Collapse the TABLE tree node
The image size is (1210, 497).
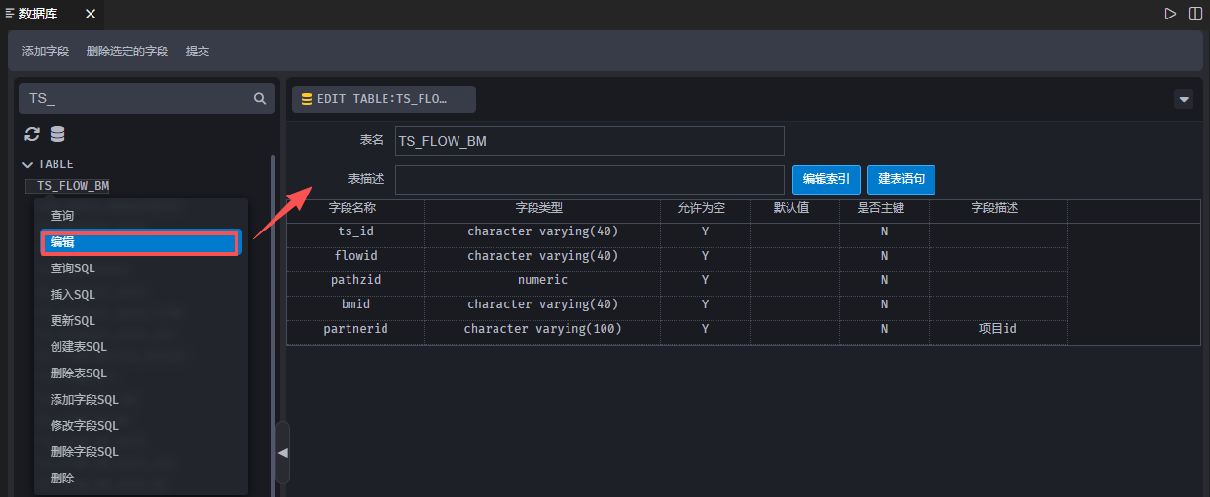click(27, 164)
